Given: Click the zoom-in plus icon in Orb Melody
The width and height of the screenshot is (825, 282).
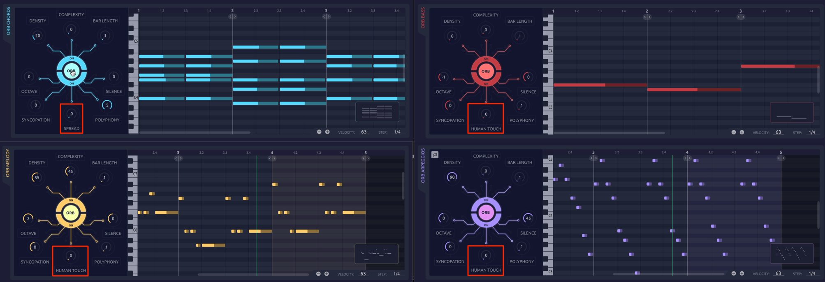Looking at the screenshot, I should [x=327, y=274].
